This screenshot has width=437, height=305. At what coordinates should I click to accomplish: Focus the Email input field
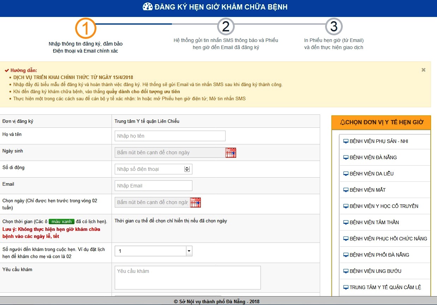(154, 186)
